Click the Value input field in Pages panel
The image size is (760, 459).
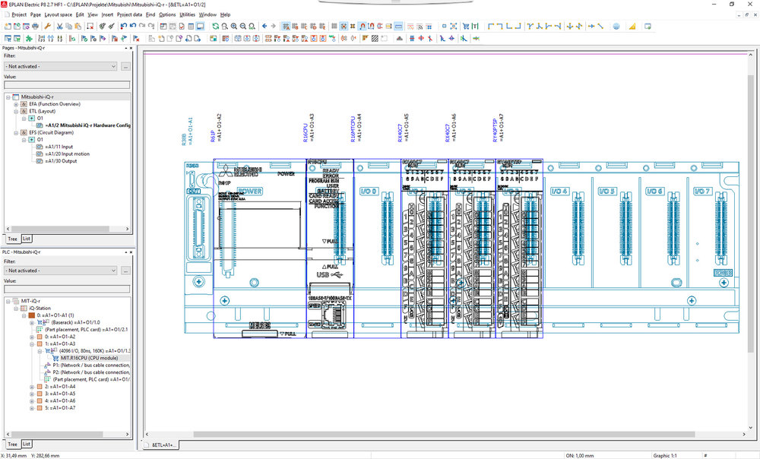[x=65, y=84]
